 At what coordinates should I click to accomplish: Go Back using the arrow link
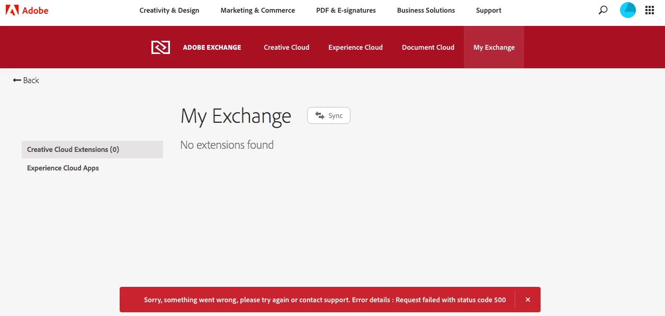[26, 80]
